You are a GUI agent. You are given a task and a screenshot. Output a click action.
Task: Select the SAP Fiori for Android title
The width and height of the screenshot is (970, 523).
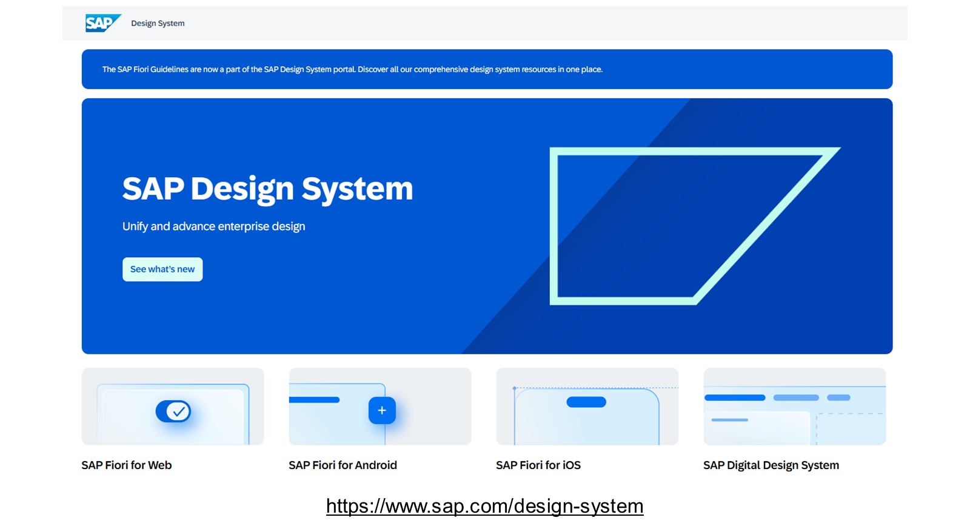[343, 465]
